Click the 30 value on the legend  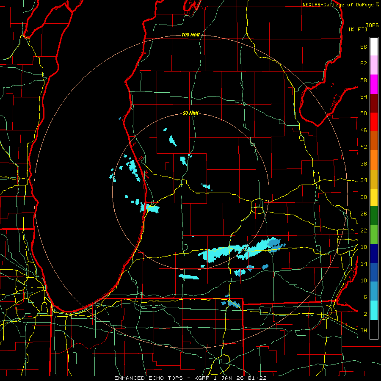tap(364, 197)
